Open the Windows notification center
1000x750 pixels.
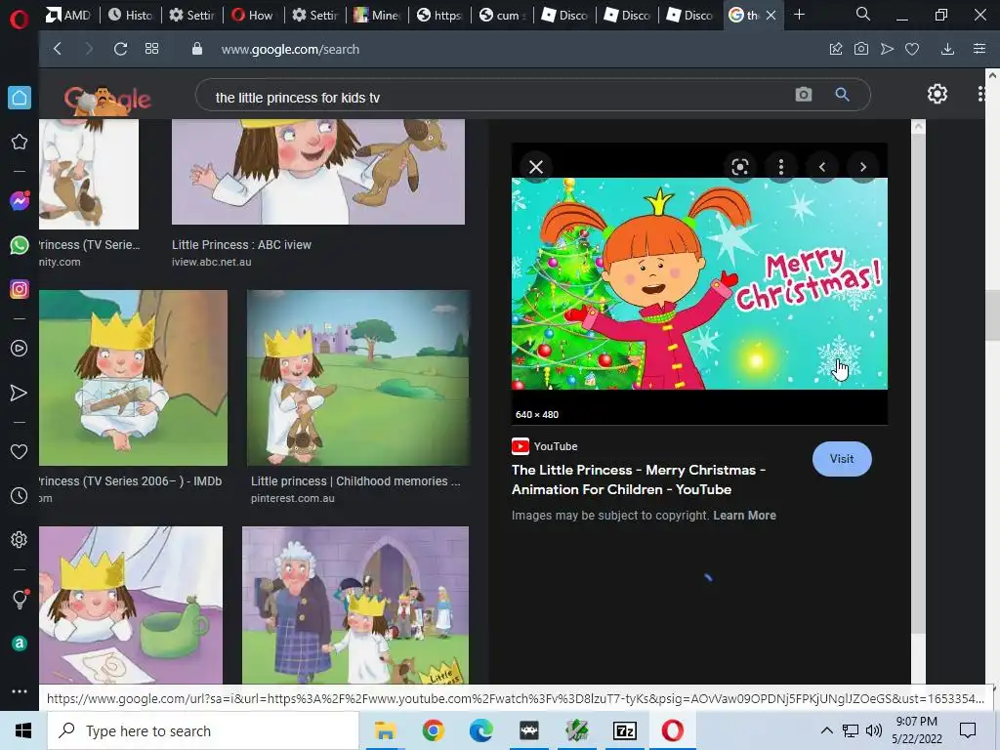pyautogui.click(x=968, y=730)
